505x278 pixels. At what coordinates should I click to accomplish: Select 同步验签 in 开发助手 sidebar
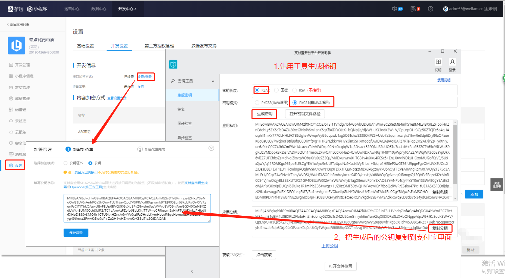coord(185,124)
